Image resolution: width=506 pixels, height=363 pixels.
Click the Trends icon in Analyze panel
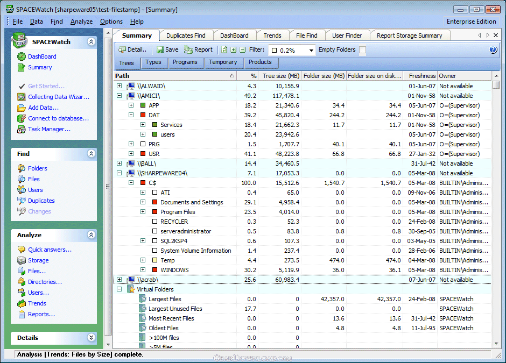click(x=22, y=303)
